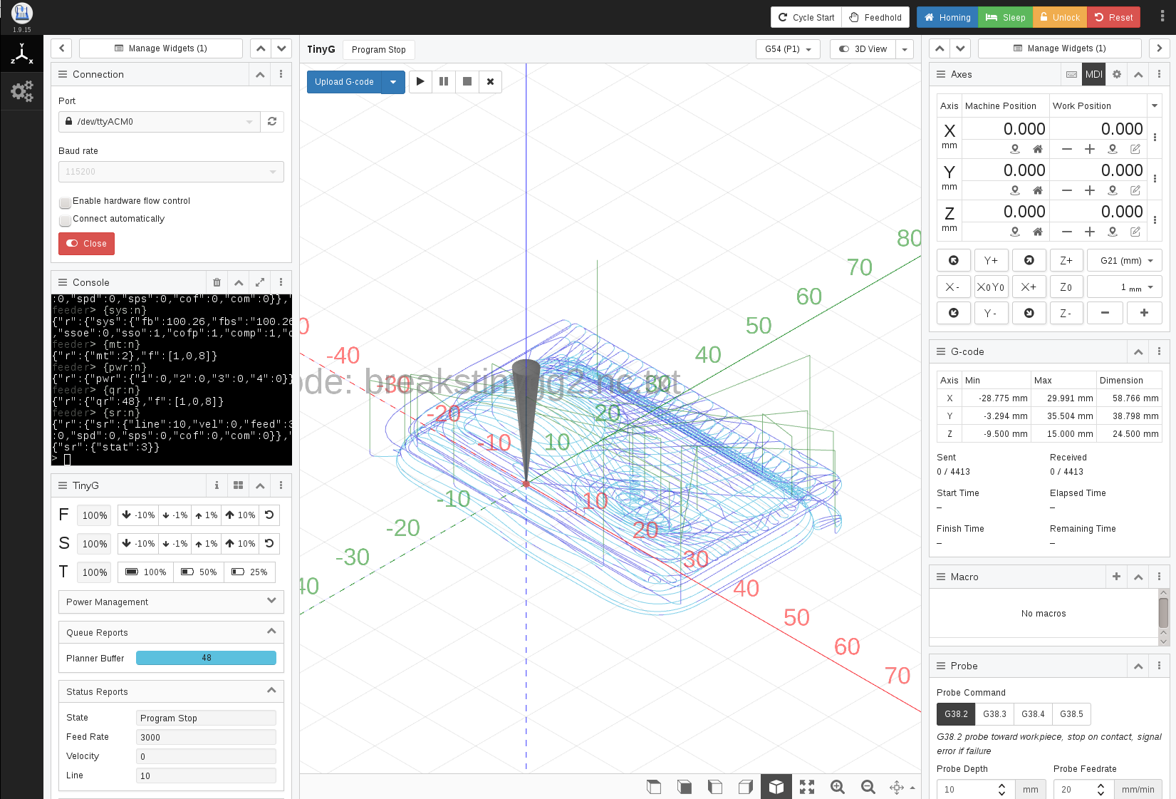Select the MDI tab in the Axes panel
1176x799 pixels.
click(x=1093, y=74)
